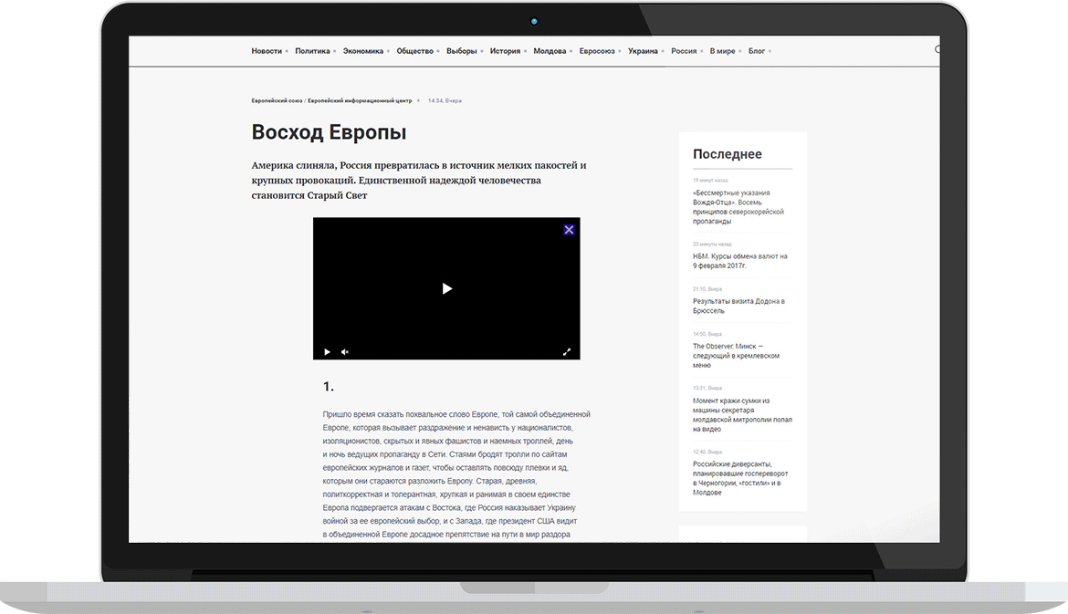Click the Европейский союз breadcrumb link
The height and width of the screenshot is (614, 1068).
click(x=277, y=100)
